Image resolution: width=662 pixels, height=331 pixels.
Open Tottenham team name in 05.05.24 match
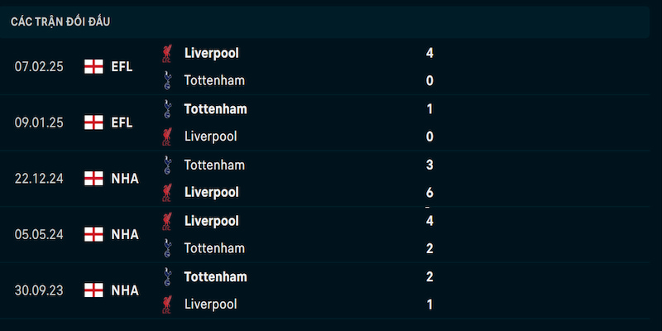click(214, 248)
